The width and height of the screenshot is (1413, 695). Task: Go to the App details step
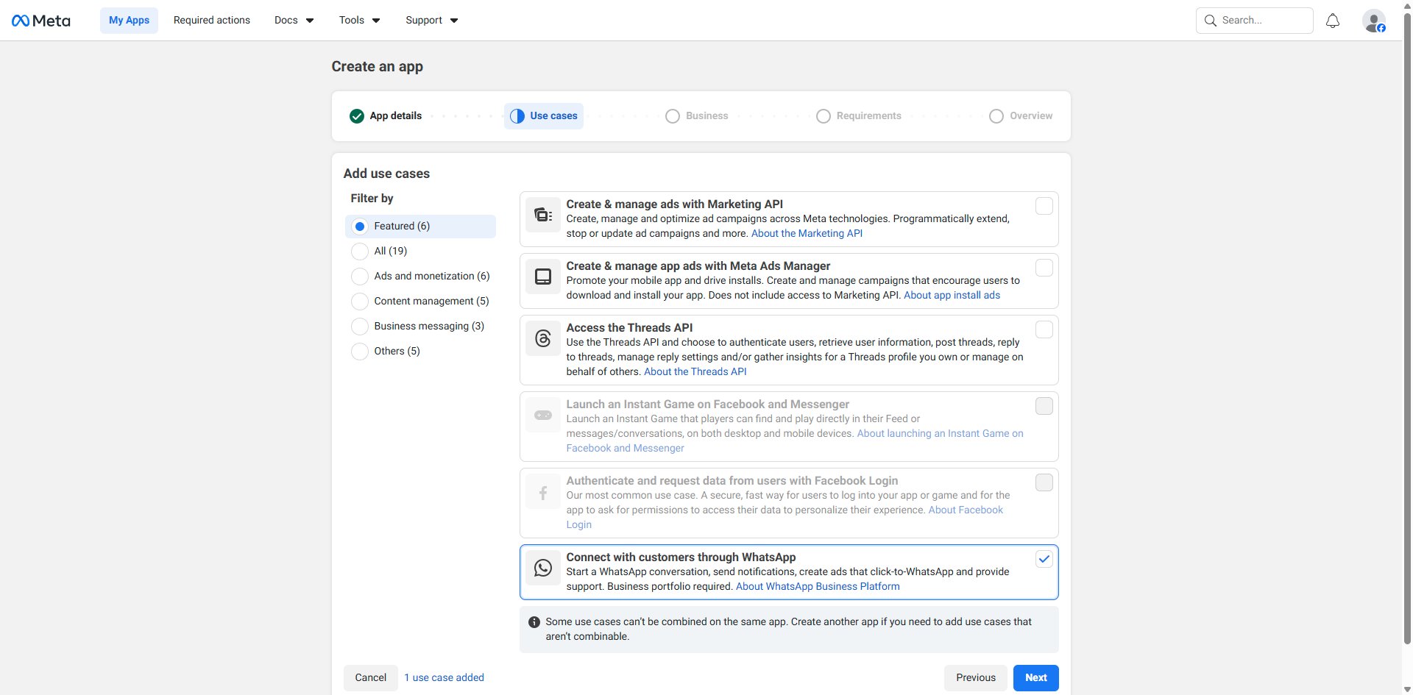click(386, 116)
